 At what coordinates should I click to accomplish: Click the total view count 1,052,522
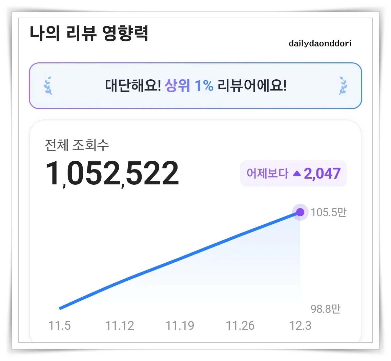(112, 173)
